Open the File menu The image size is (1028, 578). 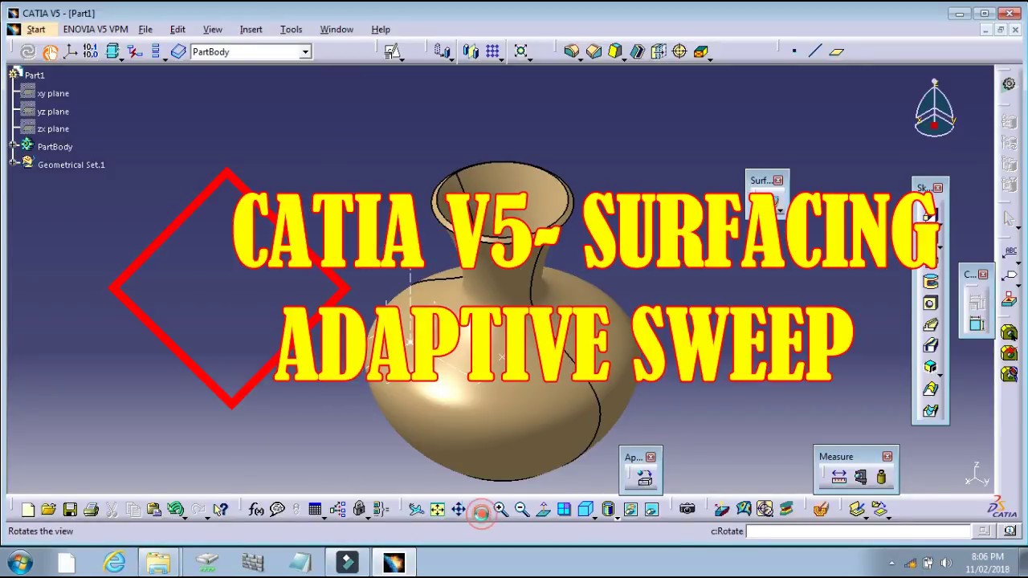[145, 30]
